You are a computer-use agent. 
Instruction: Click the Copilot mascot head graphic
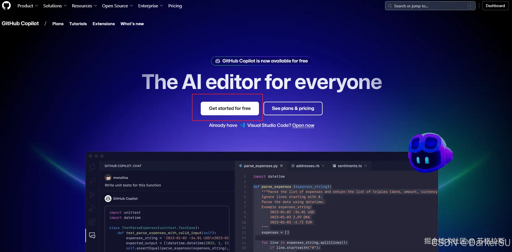430,153
